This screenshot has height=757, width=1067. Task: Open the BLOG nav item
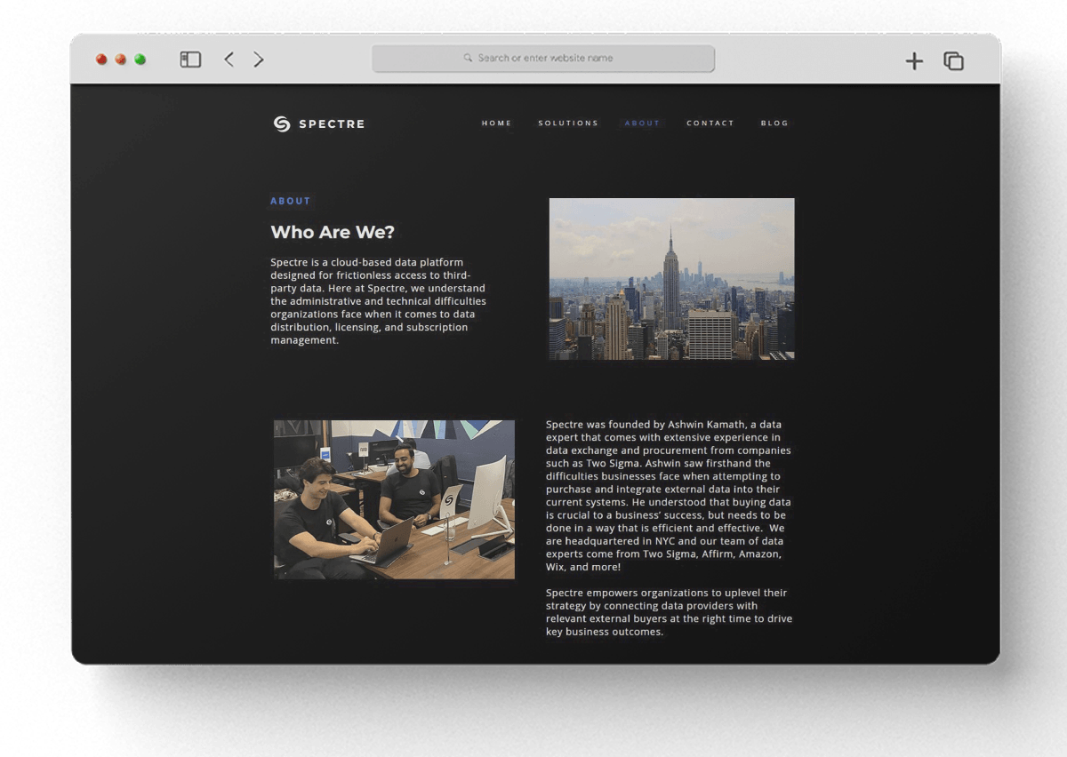(x=774, y=124)
